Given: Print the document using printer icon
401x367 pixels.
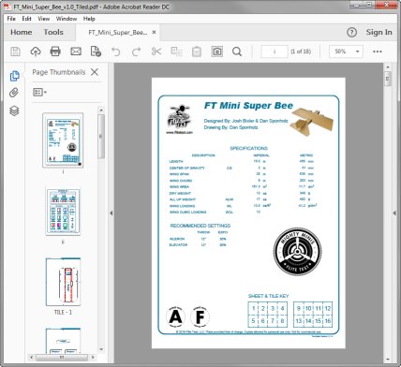Looking at the screenshot, I should point(55,51).
